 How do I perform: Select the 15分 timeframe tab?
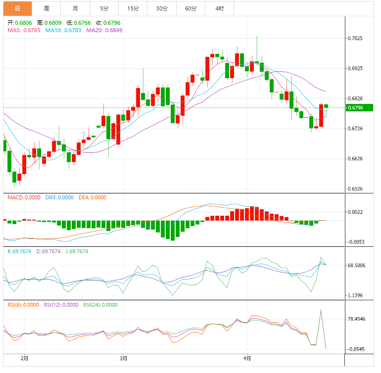[x=133, y=8]
